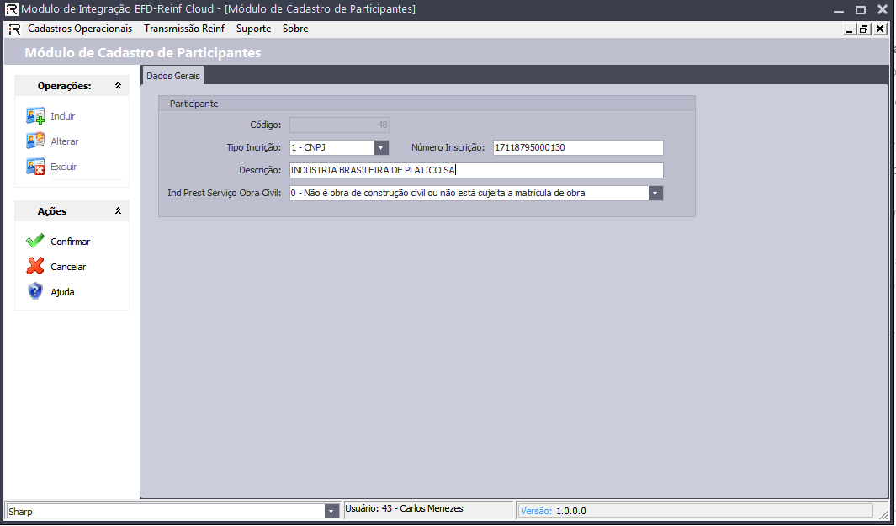Open the Transmissão Reinf menu
The height and width of the screenshot is (526, 896).
pyautogui.click(x=184, y=29)
